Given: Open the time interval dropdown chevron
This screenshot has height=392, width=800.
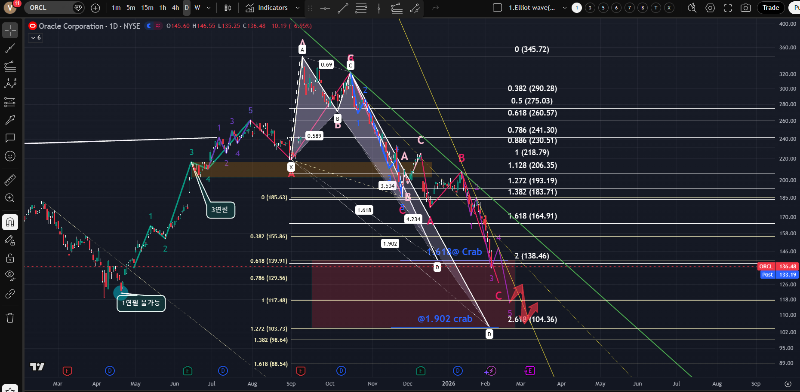Looking at the screenshot, I should point(209,8).
